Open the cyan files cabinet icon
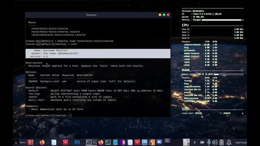 [115, 142]
